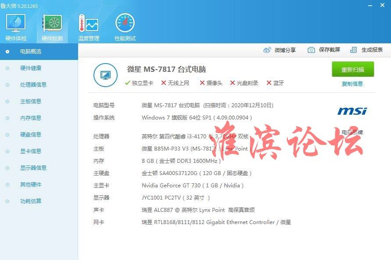Click the 保存截屏 text link

[330, 50]
